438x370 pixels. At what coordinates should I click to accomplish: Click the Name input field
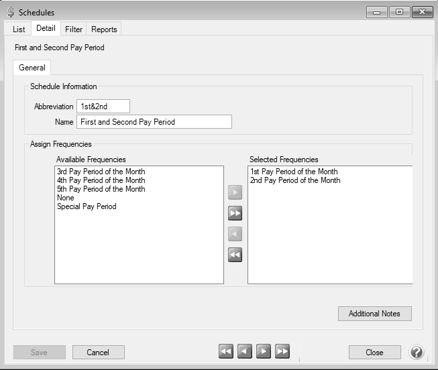[154, 122]
